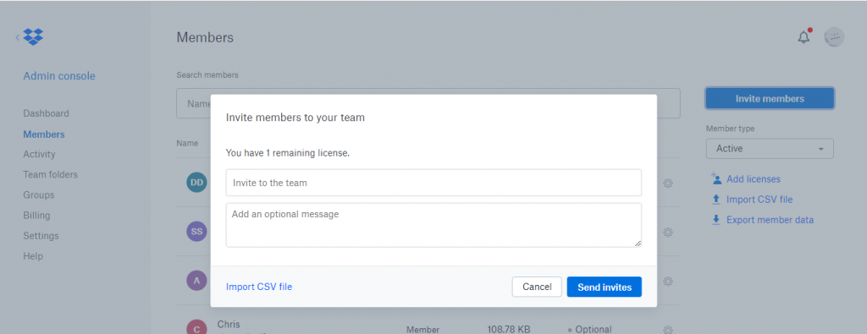Click Import CSV file link in dialog
This screenshot has height=334, width=867.
(x=259, y=287)
